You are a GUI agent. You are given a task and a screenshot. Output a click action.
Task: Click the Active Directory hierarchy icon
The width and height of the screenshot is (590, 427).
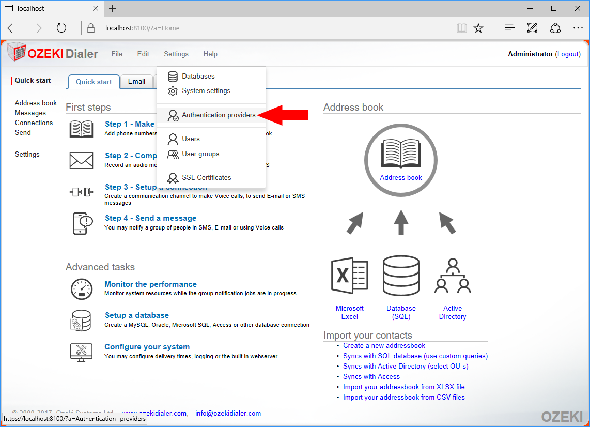tap(453, 277)
